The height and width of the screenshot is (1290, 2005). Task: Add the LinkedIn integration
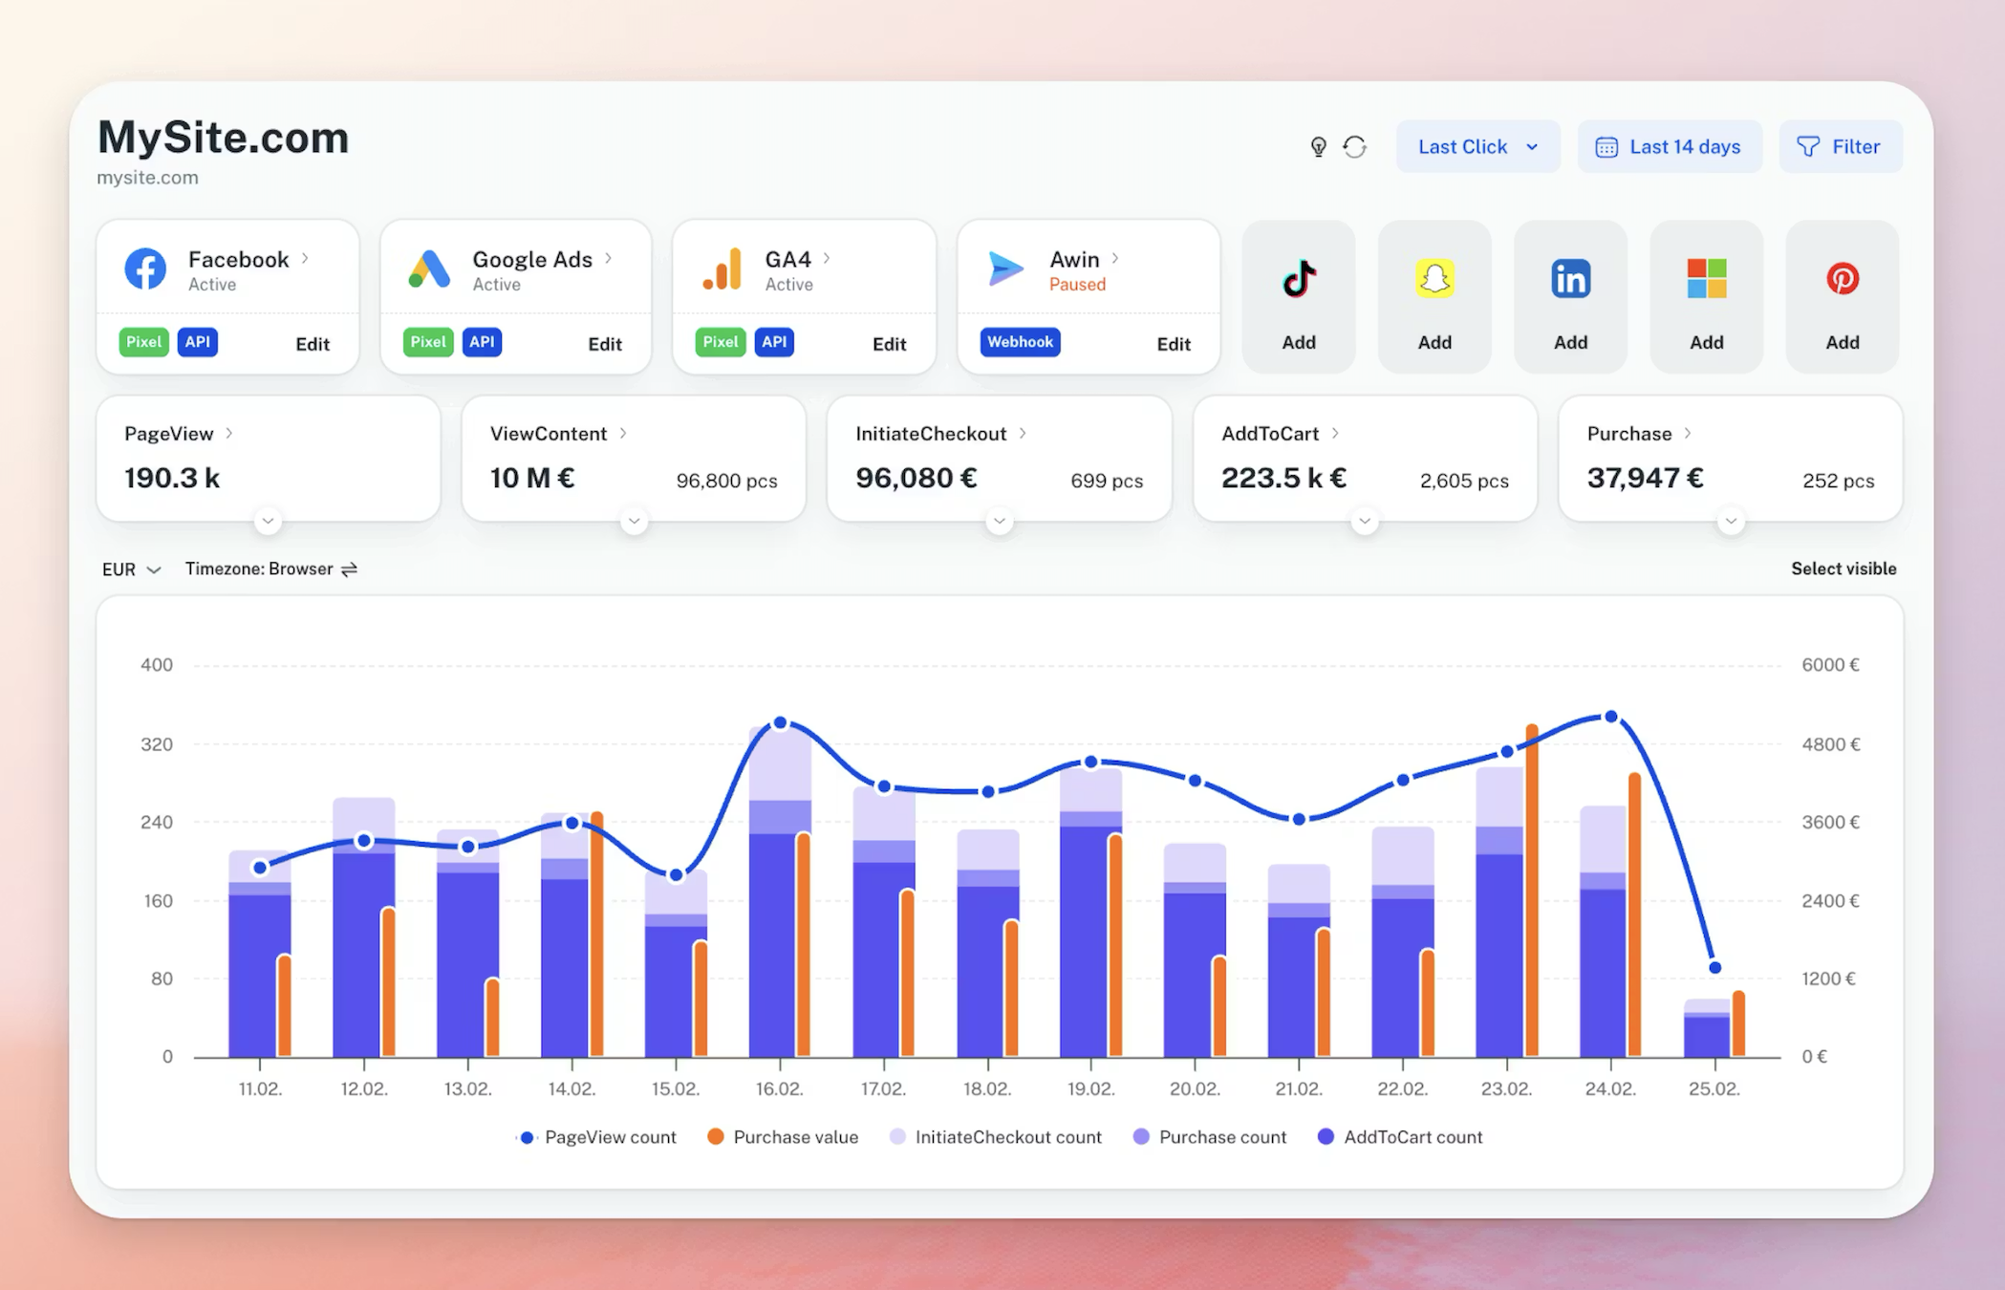(x=1570, y=297)
